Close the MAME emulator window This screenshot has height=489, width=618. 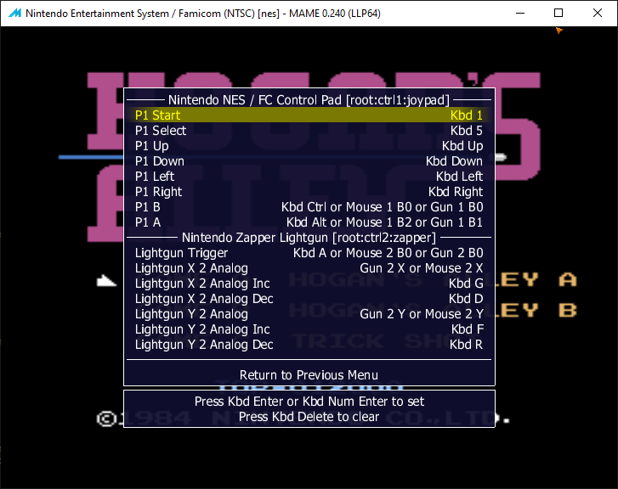click(x=598, y=13)
